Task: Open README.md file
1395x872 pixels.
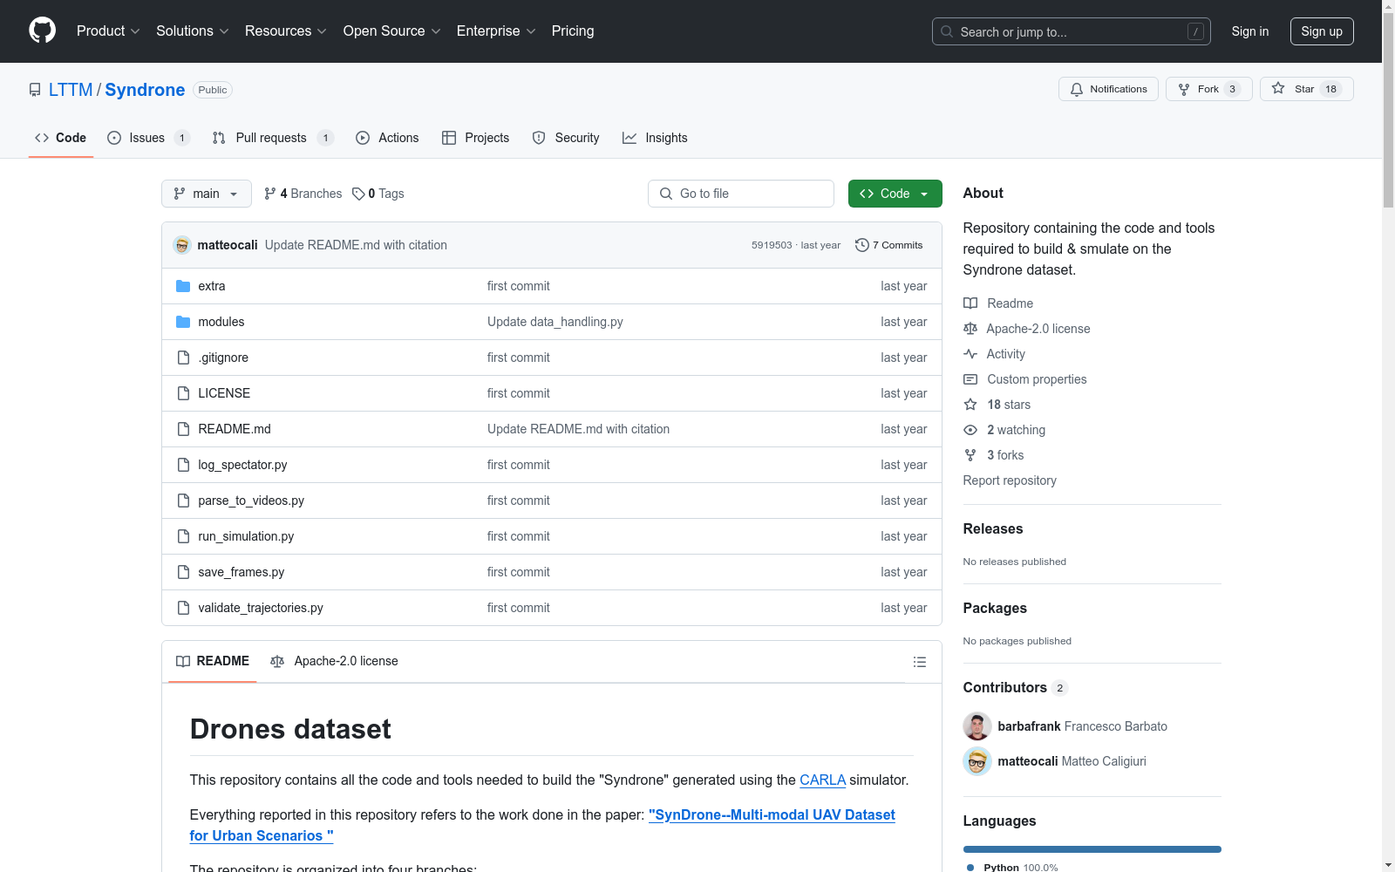Action: click(x=235, y=429)
